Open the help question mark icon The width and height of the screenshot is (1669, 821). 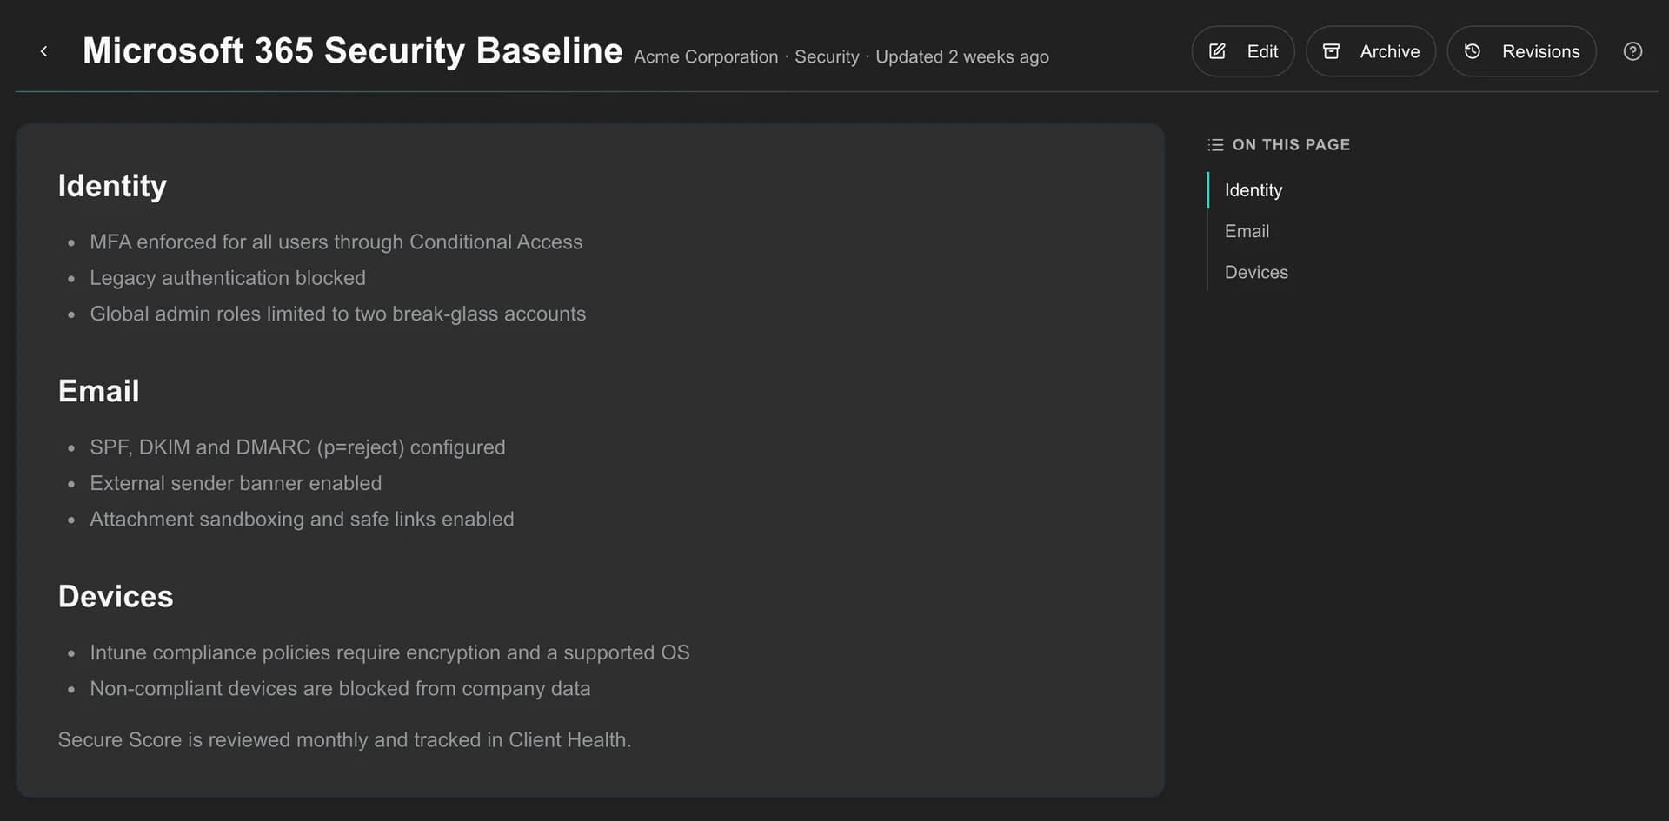coord(1632,51)
